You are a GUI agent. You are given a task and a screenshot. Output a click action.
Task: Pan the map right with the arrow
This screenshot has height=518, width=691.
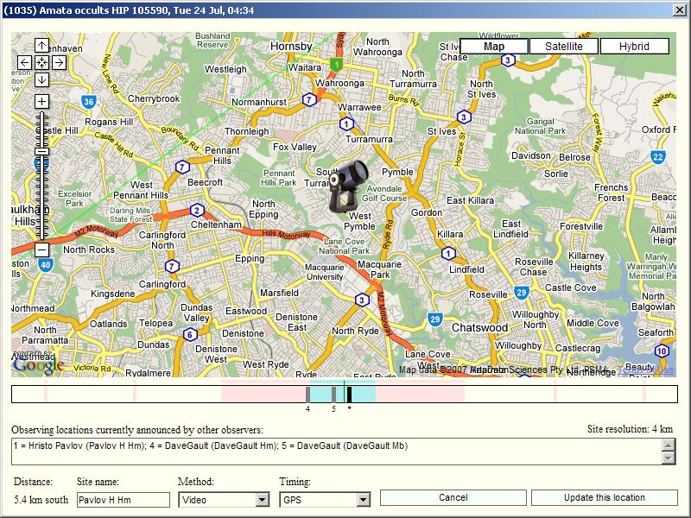pos(59,62)
